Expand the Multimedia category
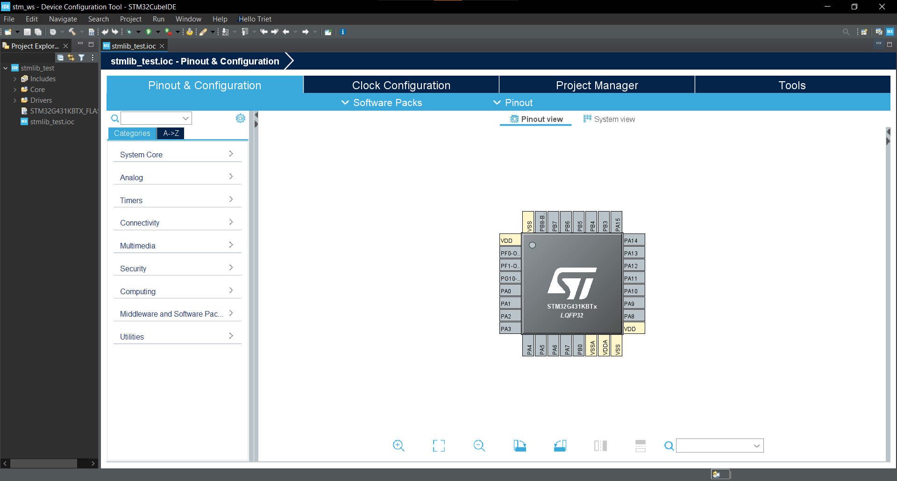This screenshot has width=897, height=481. pyautogui.click(x=177, y=246)
